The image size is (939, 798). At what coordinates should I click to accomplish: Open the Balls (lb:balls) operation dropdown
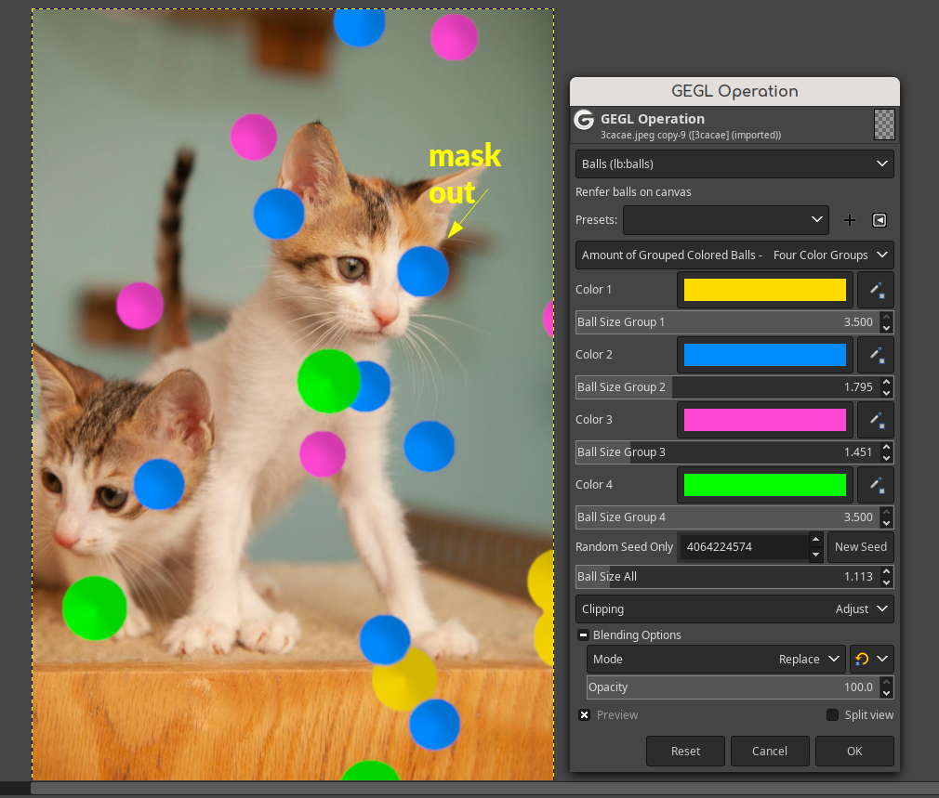734,164
